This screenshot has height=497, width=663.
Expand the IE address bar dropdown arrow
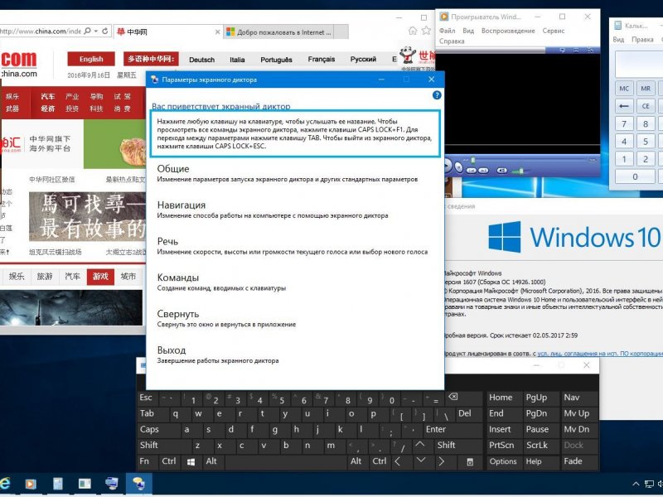pyautogui.click(x=96, y=31)
